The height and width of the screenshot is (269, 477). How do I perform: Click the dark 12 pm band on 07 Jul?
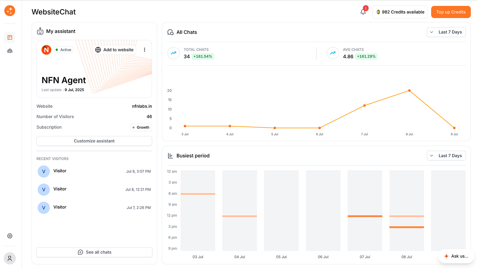(x=365, y=216)
